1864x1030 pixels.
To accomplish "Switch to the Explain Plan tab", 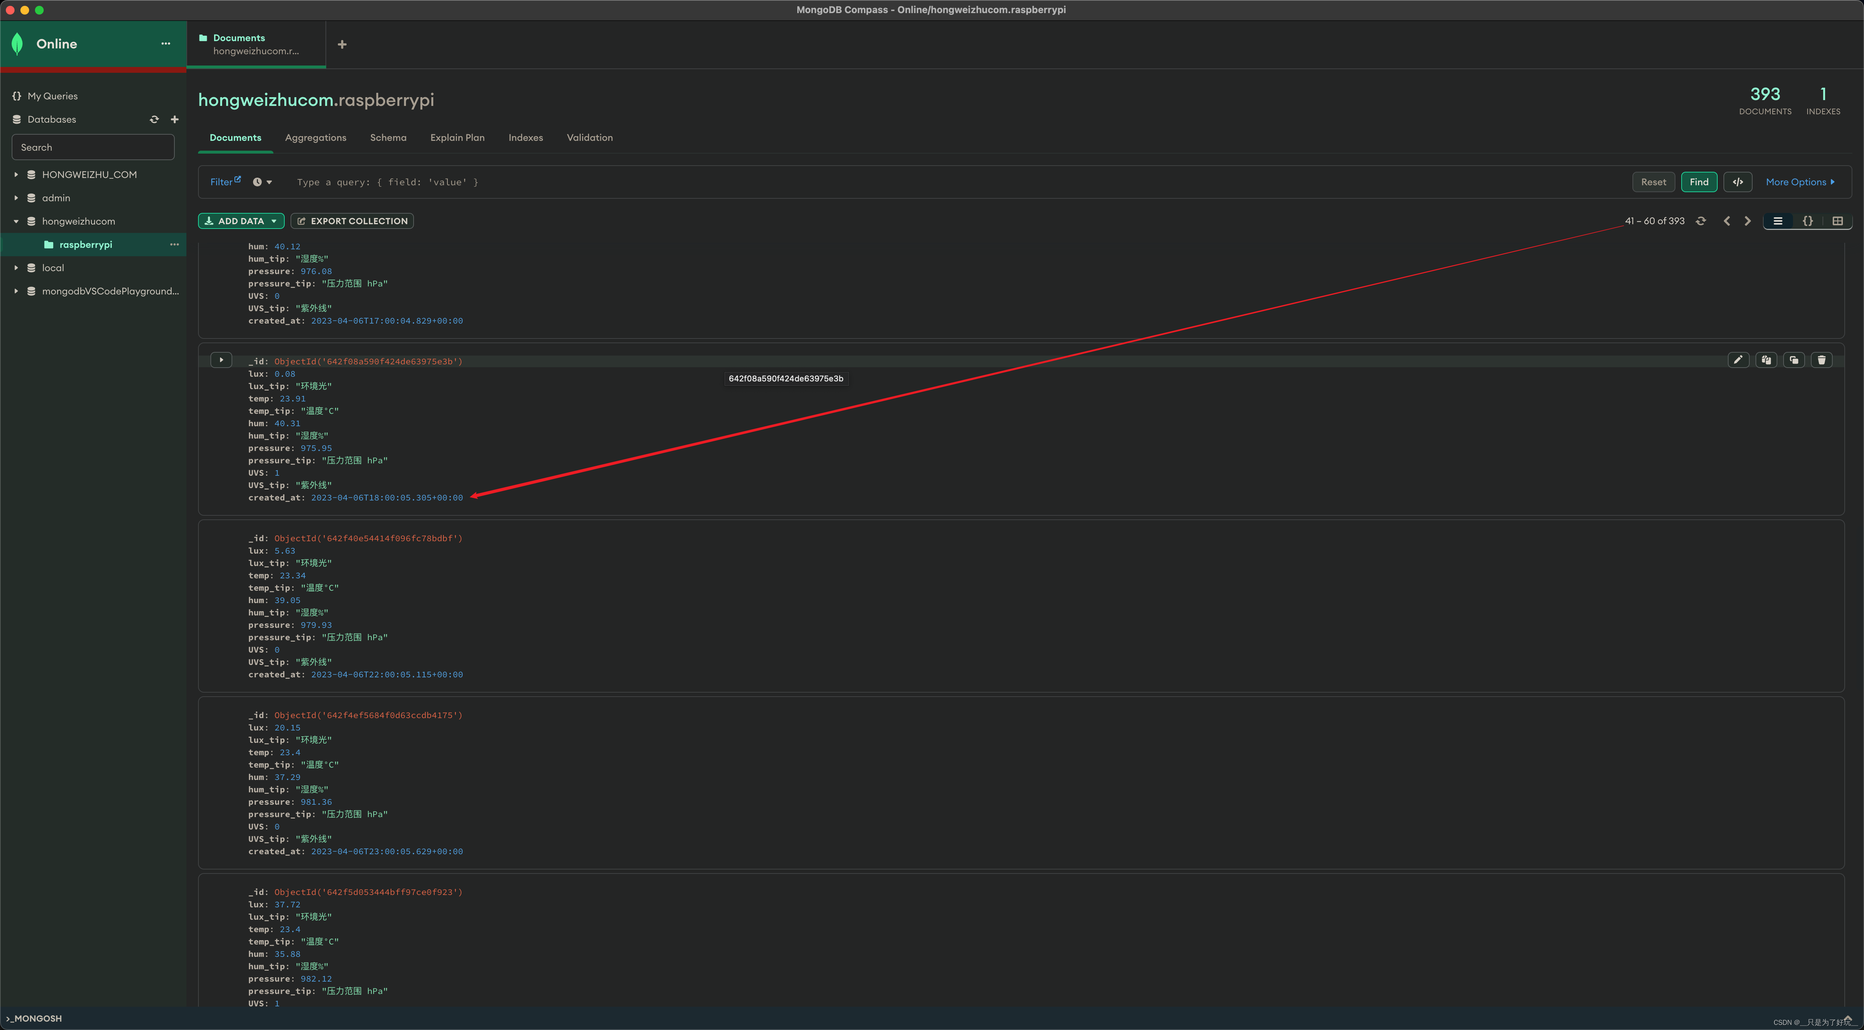I will tap(457, 138).
